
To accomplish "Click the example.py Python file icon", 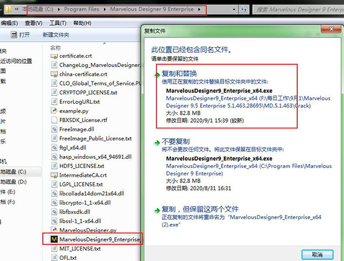I will (x=54, y=111).
